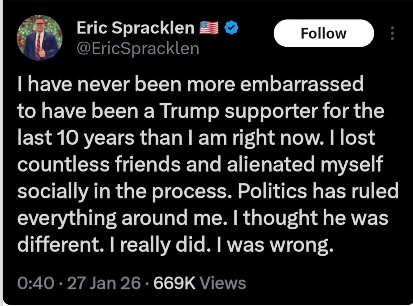Click the word 'supporter' in the tweet
Viewport: 413px width, 306px height.
pos(271,111)
